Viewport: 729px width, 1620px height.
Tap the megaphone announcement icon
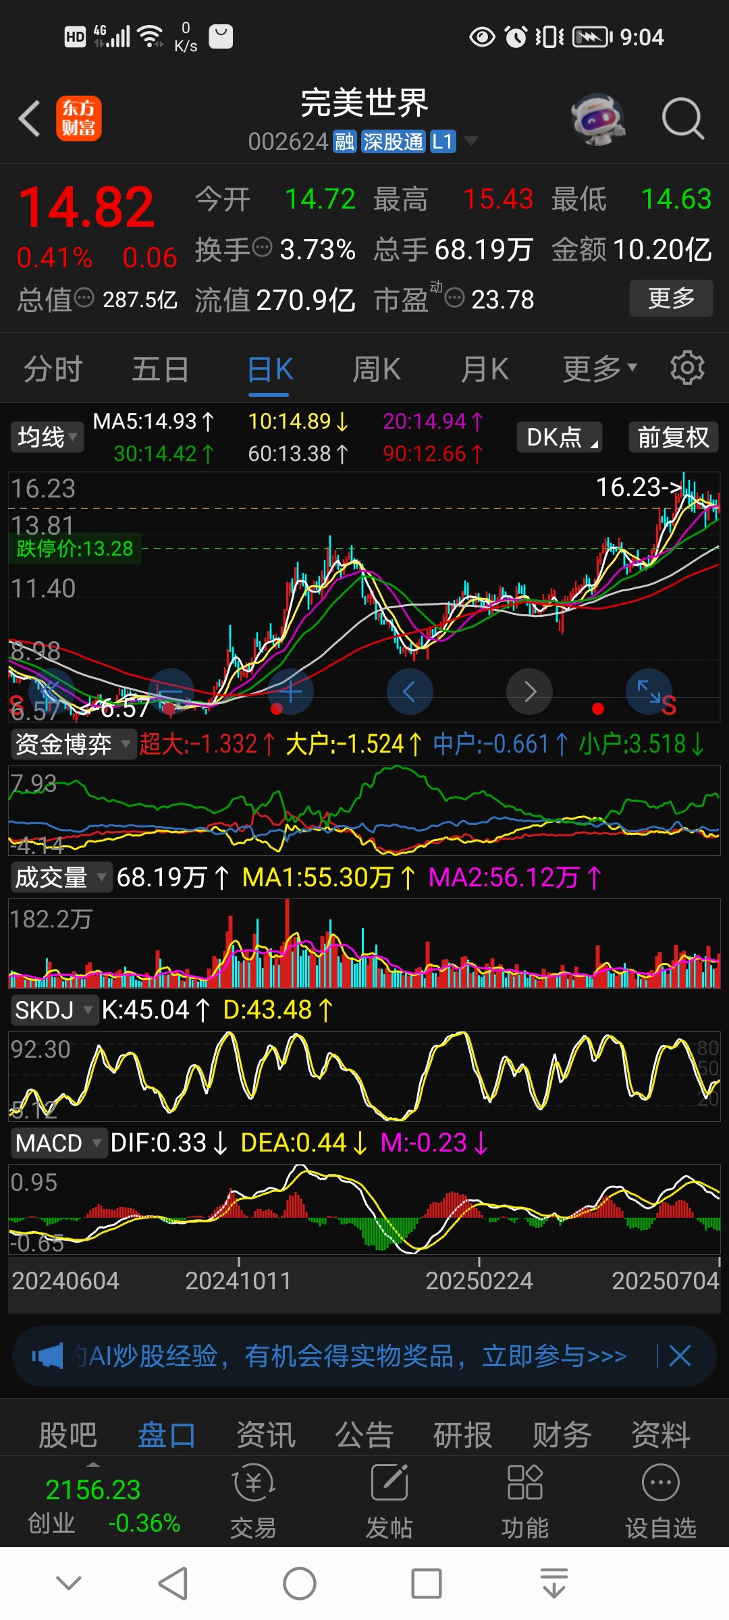point(47,1356)
